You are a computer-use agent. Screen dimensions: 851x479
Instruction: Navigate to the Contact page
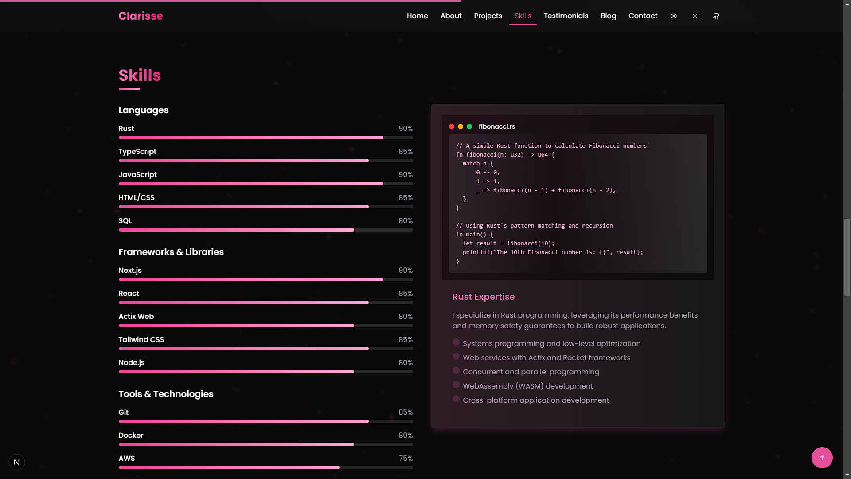tap(643, 16)
